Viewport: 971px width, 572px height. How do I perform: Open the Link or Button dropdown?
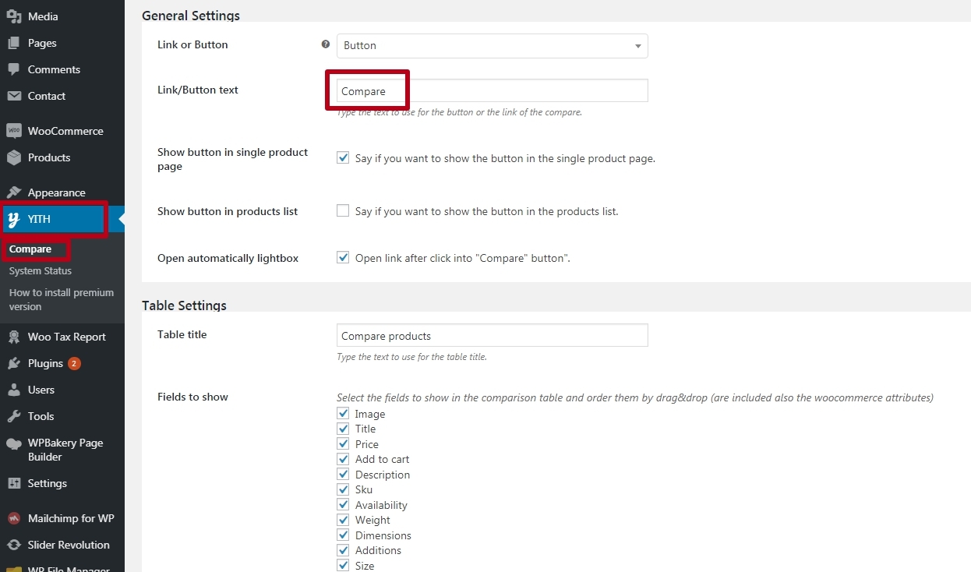pos(492,45)
